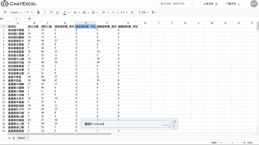Select column A header
Screen dimensions: 259x145
click(x=17, y=23)
